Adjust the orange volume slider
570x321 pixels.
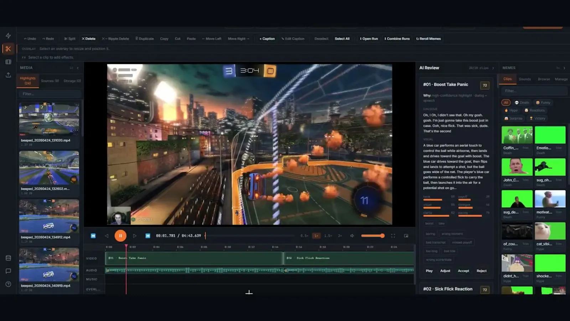(x=373, y=236)
